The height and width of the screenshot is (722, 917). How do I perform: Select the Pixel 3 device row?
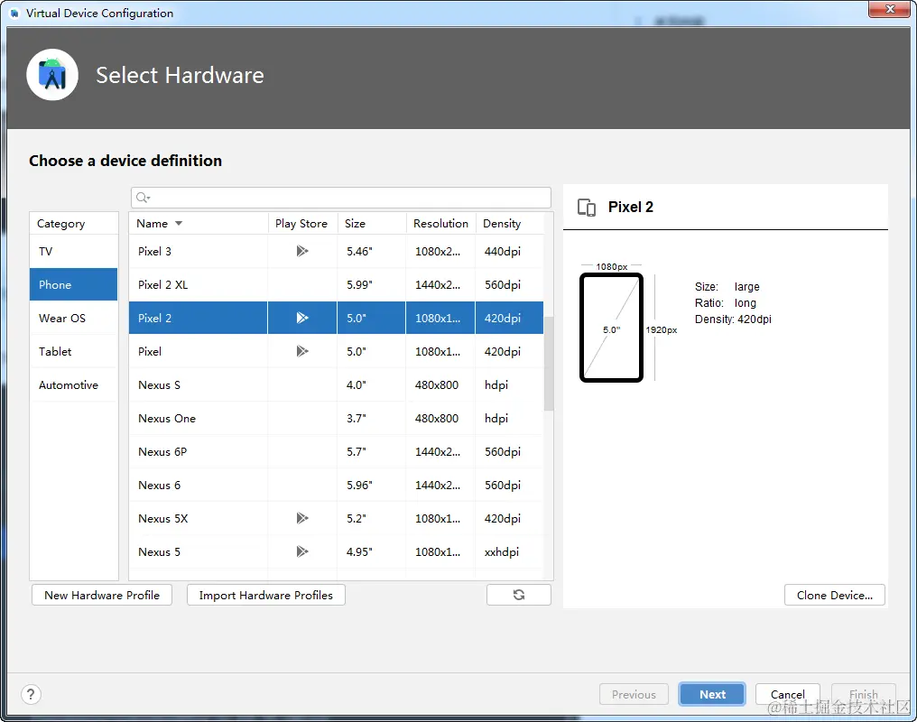[x=337, y=252]
